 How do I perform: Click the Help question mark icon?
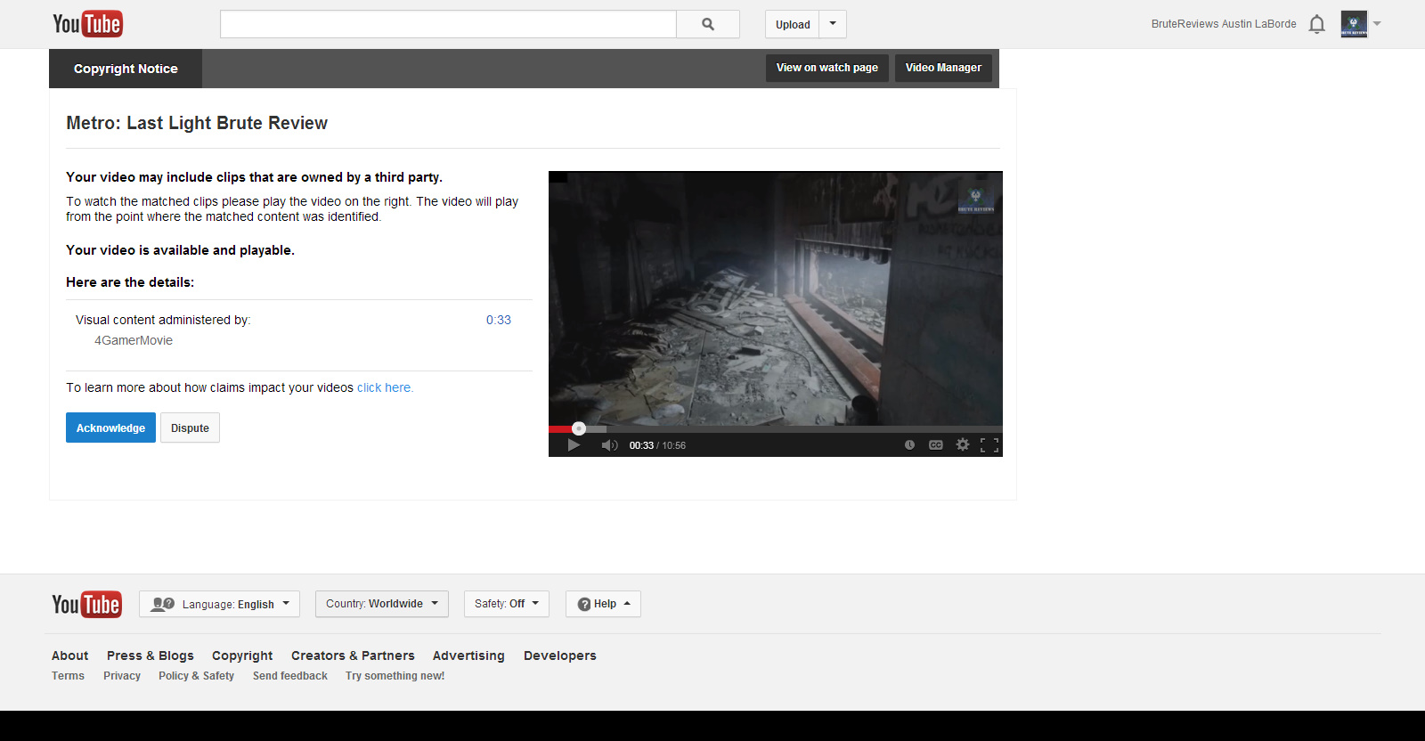pos(584,605)
